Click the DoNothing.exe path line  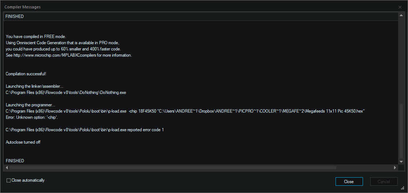pos(66,92)
